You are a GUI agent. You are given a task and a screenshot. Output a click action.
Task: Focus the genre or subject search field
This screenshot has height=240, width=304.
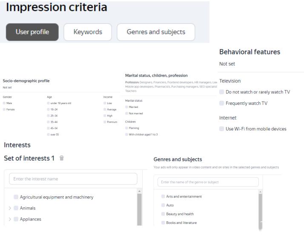click(x=208, y=182)
